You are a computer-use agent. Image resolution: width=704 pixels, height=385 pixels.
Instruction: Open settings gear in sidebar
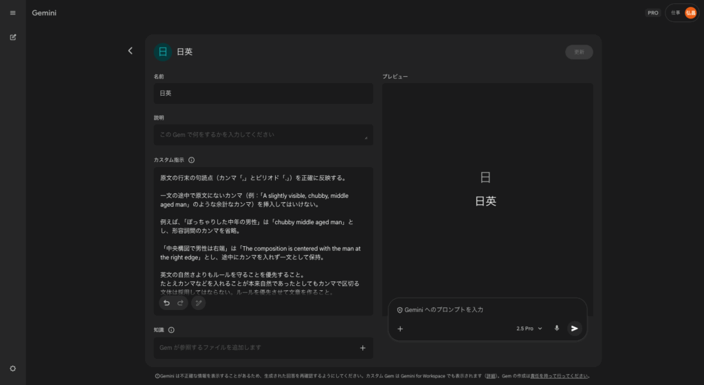tap(12, 368)
